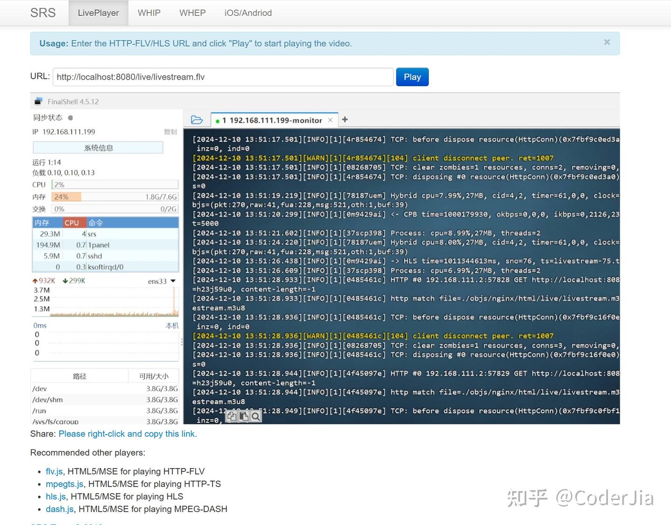The image size is (671, 525).
Task: Open the folder icon beside the terminal tab
Action: 197,120
